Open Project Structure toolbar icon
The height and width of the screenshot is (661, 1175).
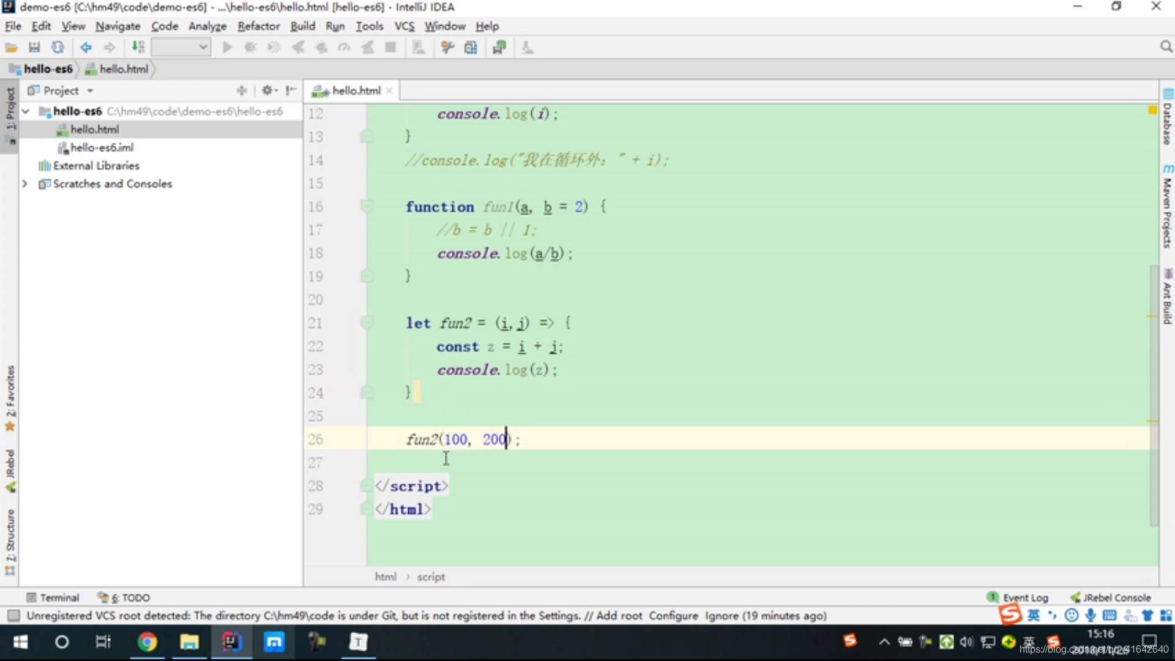471,48
